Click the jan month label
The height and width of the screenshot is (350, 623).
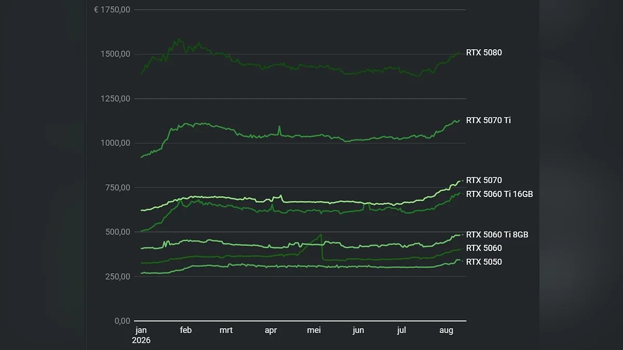(141, 330)
